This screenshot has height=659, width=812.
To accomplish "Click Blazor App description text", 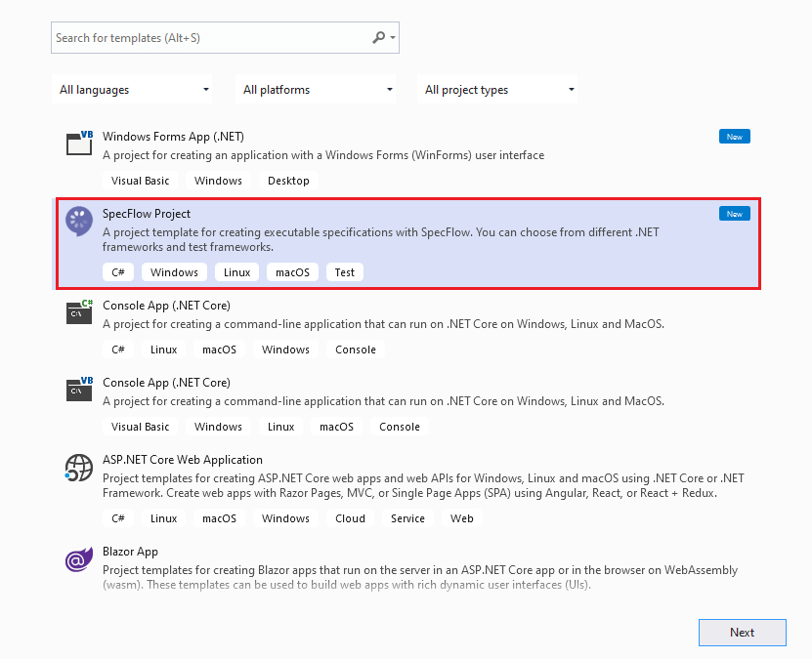I will pos(420,577).
